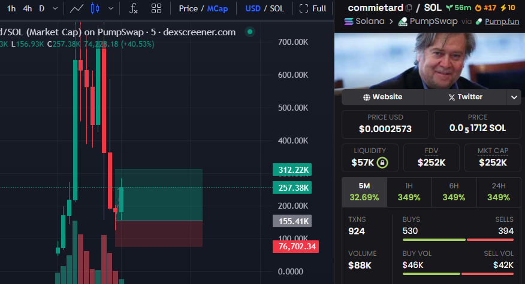Open the Pump.fun link

502,22
